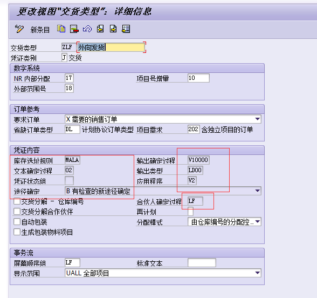Toggle the 交货分解 - 仓库编号 checkbox
Screen dimensions: 317x298
pos(17,201)
